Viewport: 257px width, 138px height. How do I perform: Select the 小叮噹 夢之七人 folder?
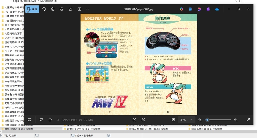point(13,12)
